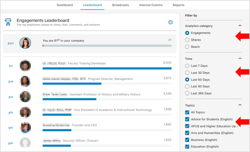This screenshot has height=152, width=250.
Task: Click the 1st place engagement bar
Action: pos(107,69)
